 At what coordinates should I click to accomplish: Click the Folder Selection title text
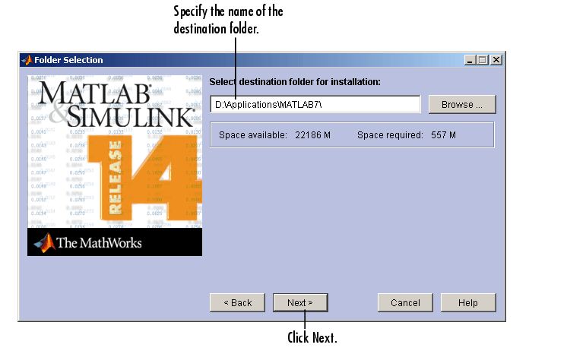[68, 60]
